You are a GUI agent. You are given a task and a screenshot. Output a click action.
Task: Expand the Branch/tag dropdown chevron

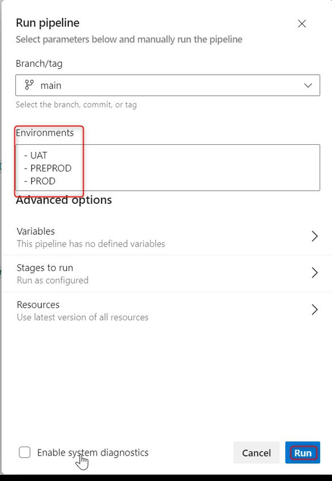coord(308,85)
